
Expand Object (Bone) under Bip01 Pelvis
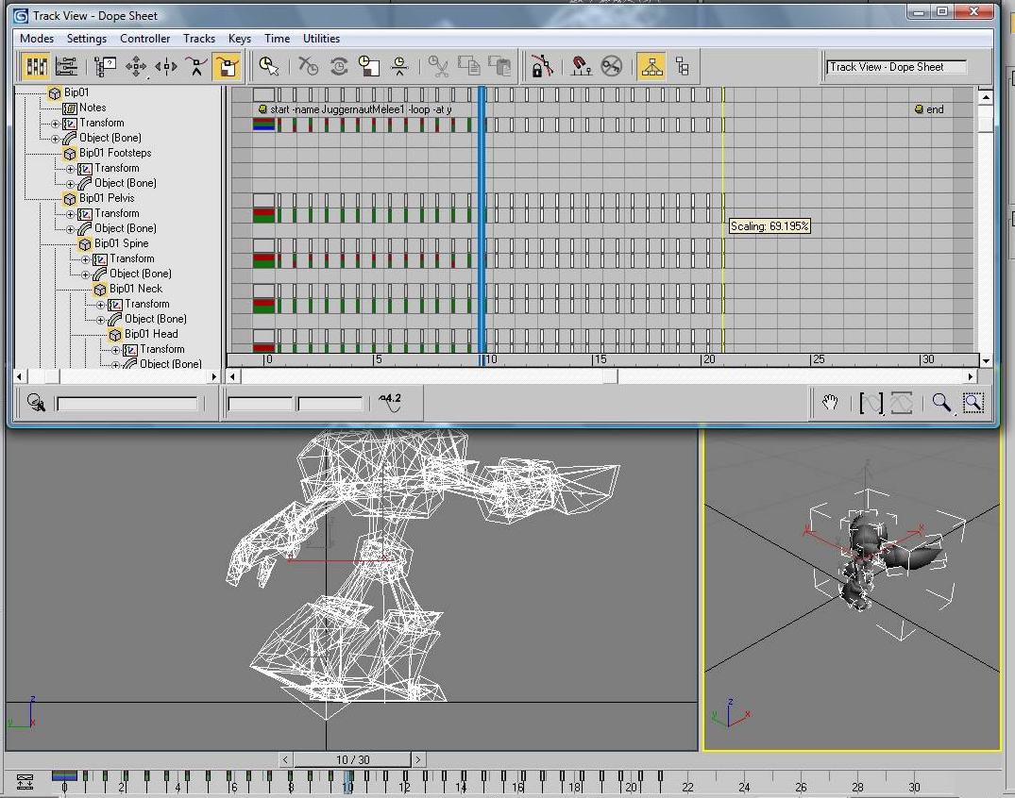click(x=70, y=229)
